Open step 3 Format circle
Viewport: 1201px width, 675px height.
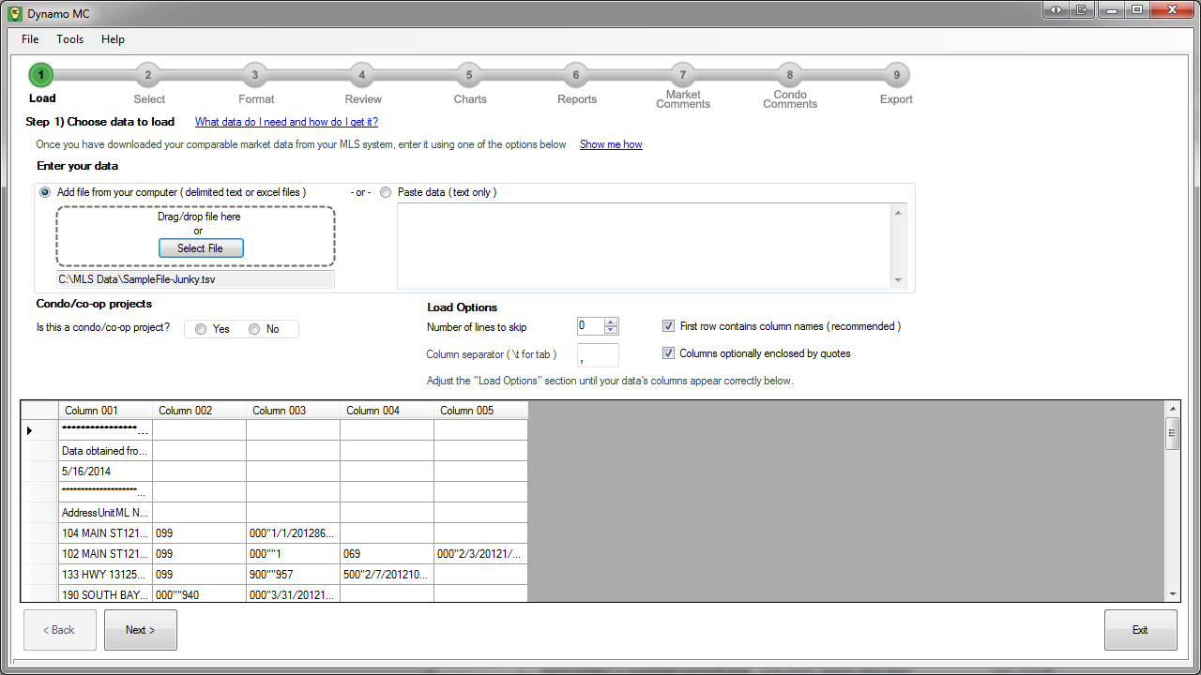[x=254, y=75]
